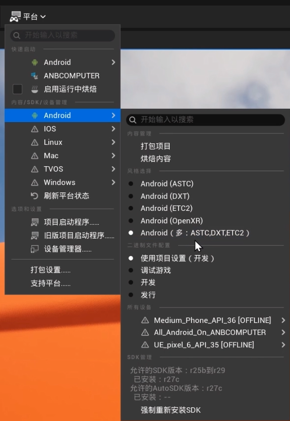Open 项目启动程序 menu entry
The width and height of the screenshot is (290, 421).
(x=63, y=222)
